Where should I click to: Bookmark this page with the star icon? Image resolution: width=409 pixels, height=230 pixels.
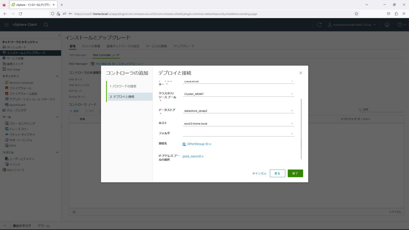coord(356,14)
